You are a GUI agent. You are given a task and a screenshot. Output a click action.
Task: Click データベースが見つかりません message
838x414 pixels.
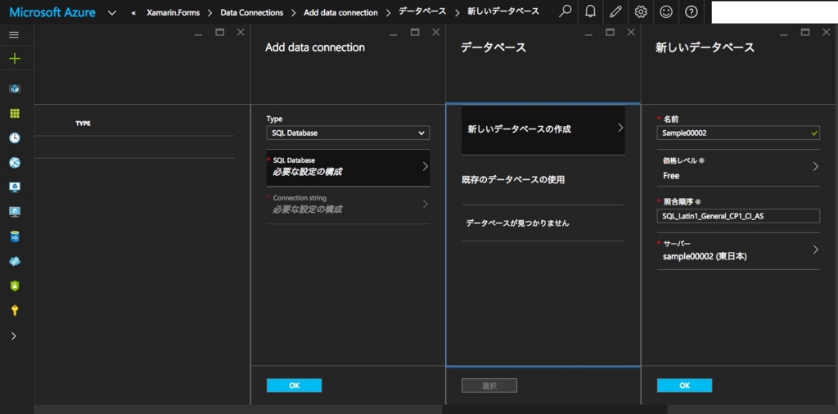[x=517, y=223]
